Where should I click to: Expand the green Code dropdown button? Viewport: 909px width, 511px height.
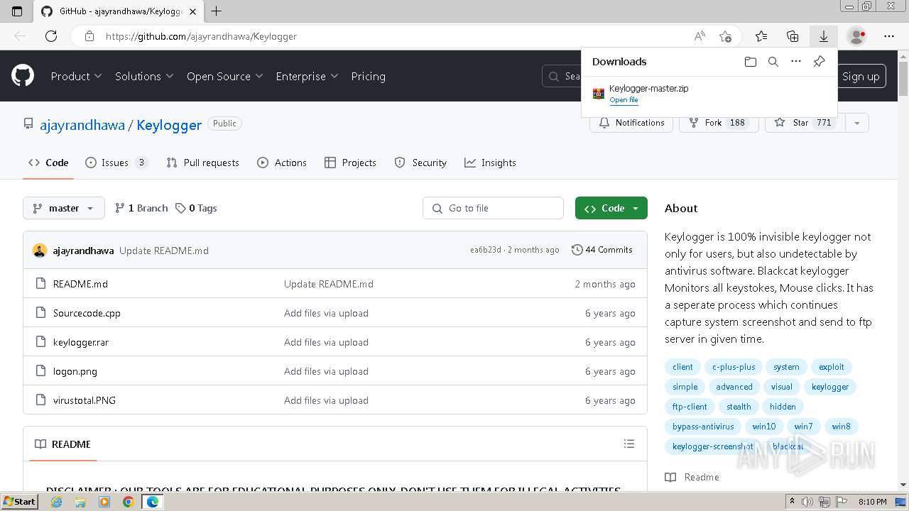(x=611, y=208)
